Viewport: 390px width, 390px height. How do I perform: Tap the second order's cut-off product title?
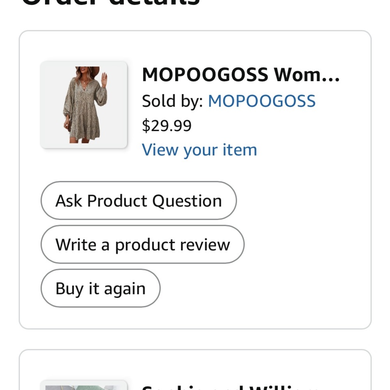pyautogui.click(x=230, y=387)
